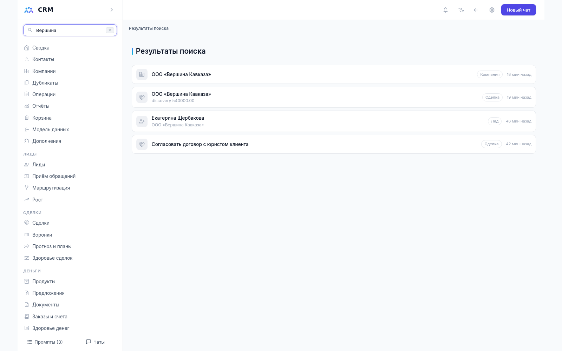
Task: Open Маршрутизация routing icon
Action: (x=27, y=188)
